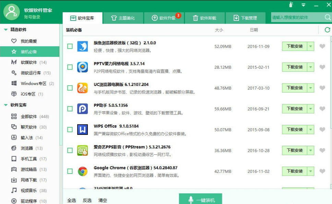Open WPS Office download options dropdown arrow
332x204 pixels.
click(311, 130)
